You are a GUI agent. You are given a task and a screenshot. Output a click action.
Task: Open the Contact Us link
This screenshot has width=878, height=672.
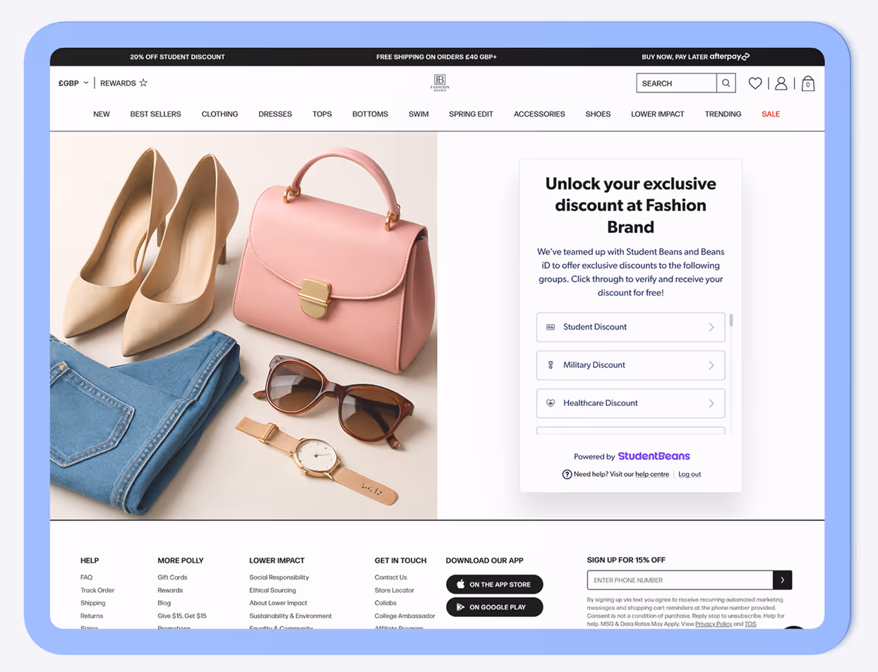coord(391,577)
